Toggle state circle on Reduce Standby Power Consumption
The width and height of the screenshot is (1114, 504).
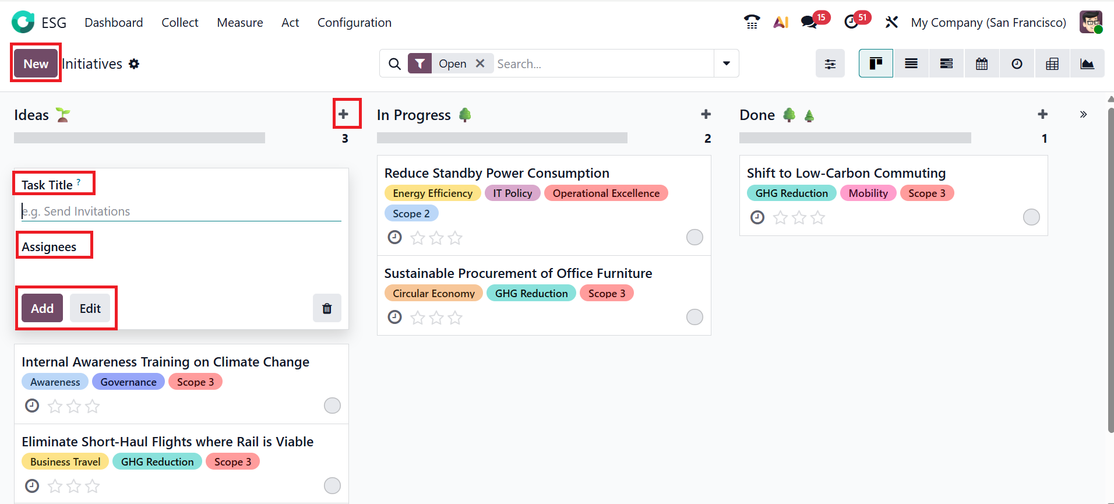[x=695, y=237]
